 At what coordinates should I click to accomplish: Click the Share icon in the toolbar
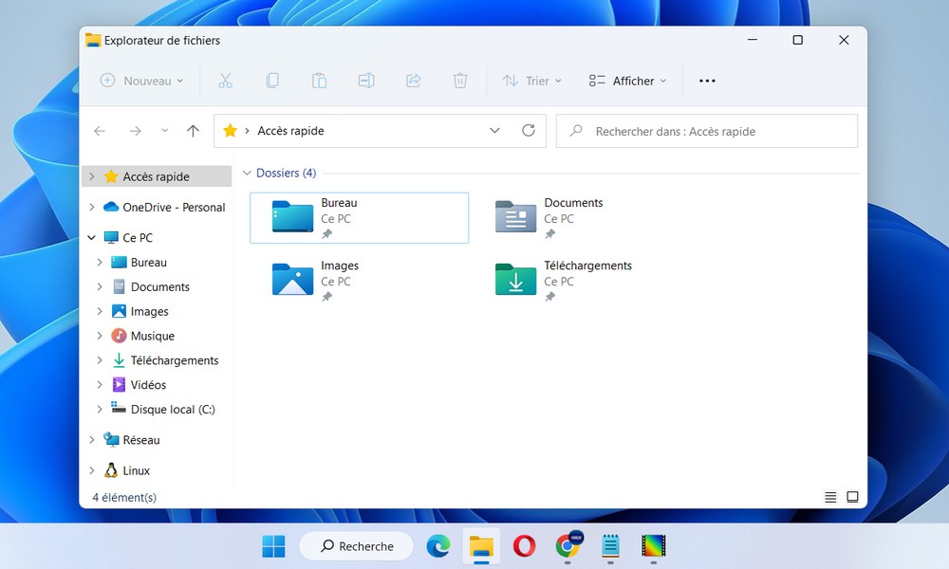tap(413, 81)
